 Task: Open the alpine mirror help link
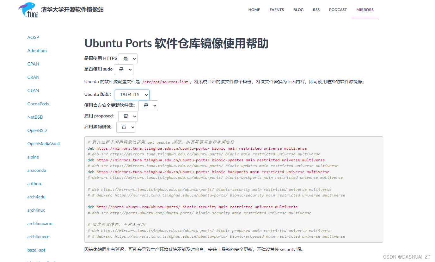33,157
